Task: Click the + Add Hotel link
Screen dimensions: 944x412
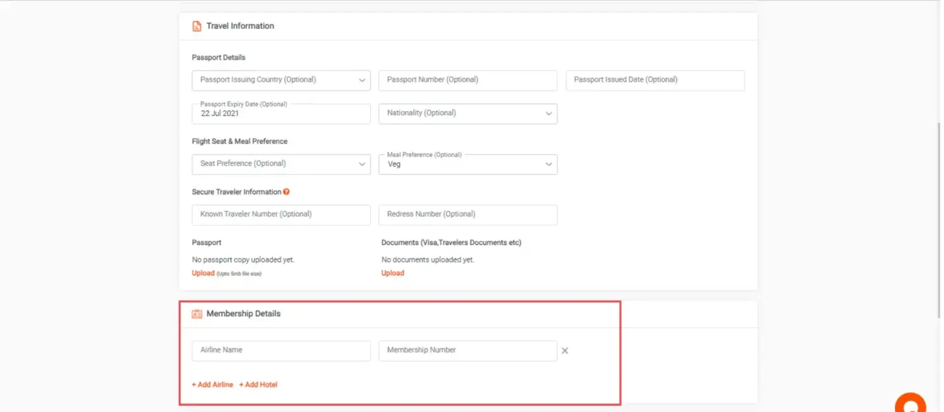Action: tap(258, 385)
